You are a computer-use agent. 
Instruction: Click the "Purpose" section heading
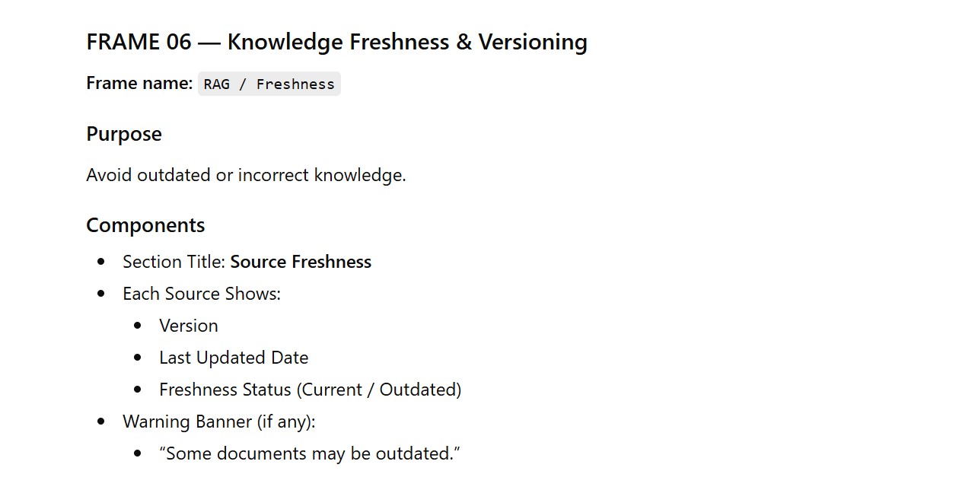tap(124, 134)
